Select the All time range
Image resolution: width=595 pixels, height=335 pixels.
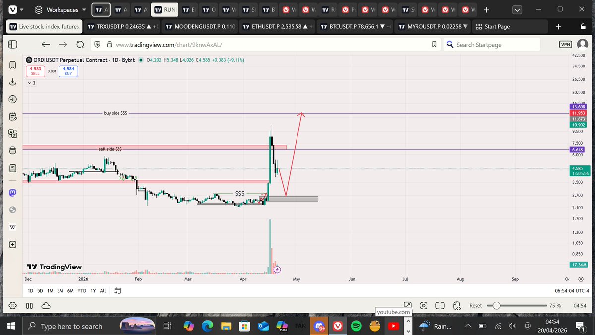click(103, 291)
